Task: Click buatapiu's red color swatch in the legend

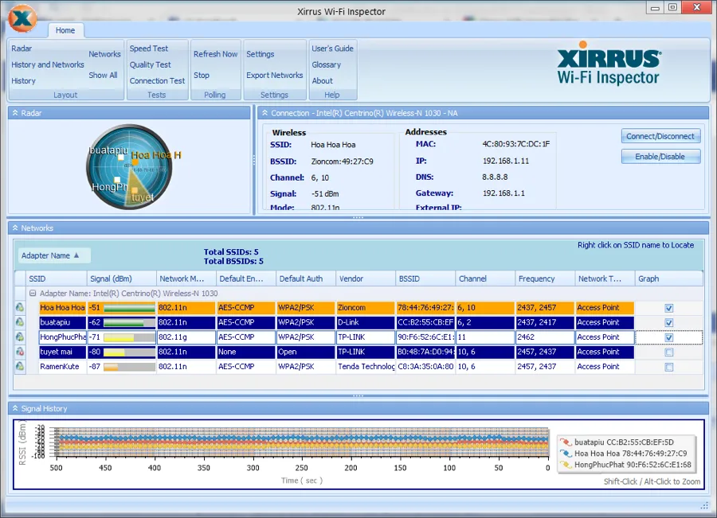Action: click(x=566, y=442)
